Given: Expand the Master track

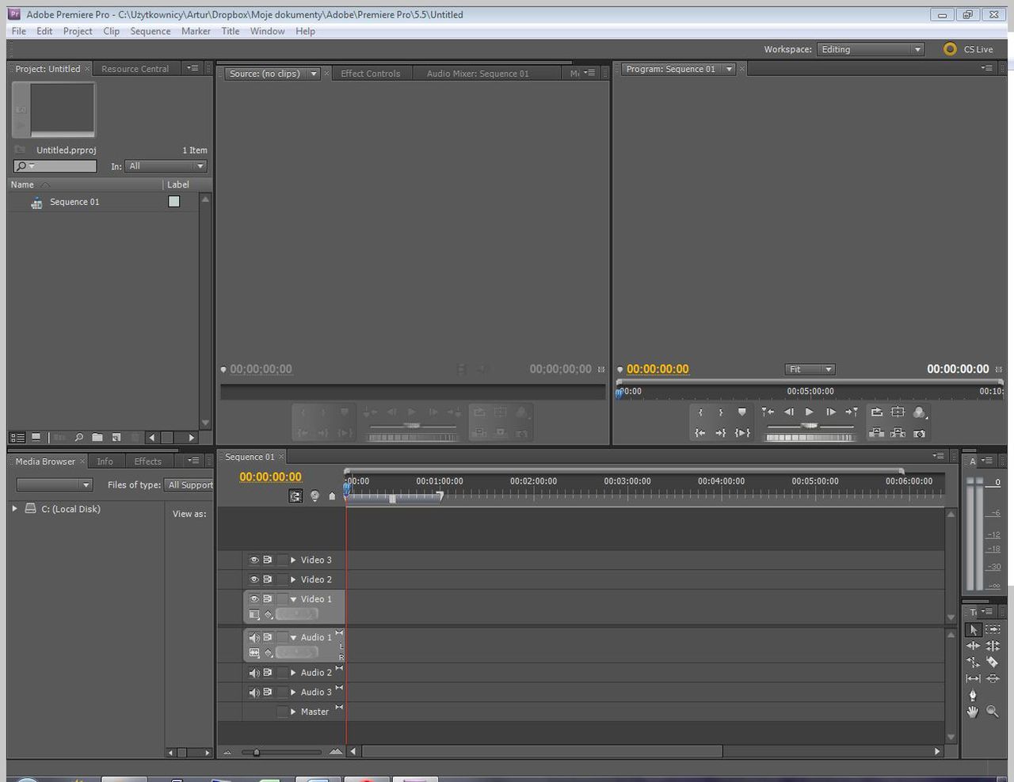Looking at the screenshot, I should coord(293,712).
